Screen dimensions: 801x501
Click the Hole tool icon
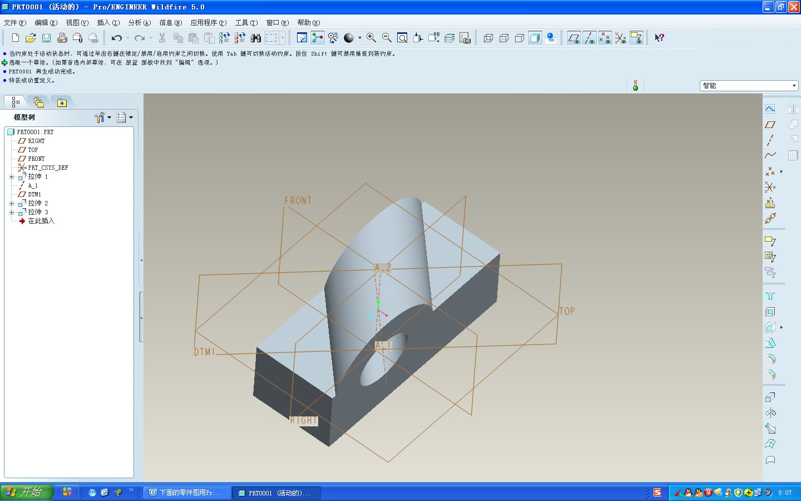coord(770,296)
